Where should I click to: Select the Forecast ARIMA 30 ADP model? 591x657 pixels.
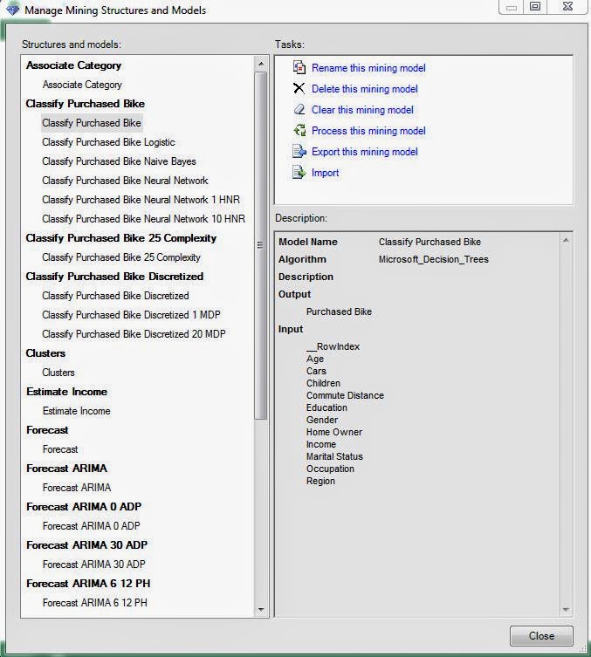(x=94, y=565)
